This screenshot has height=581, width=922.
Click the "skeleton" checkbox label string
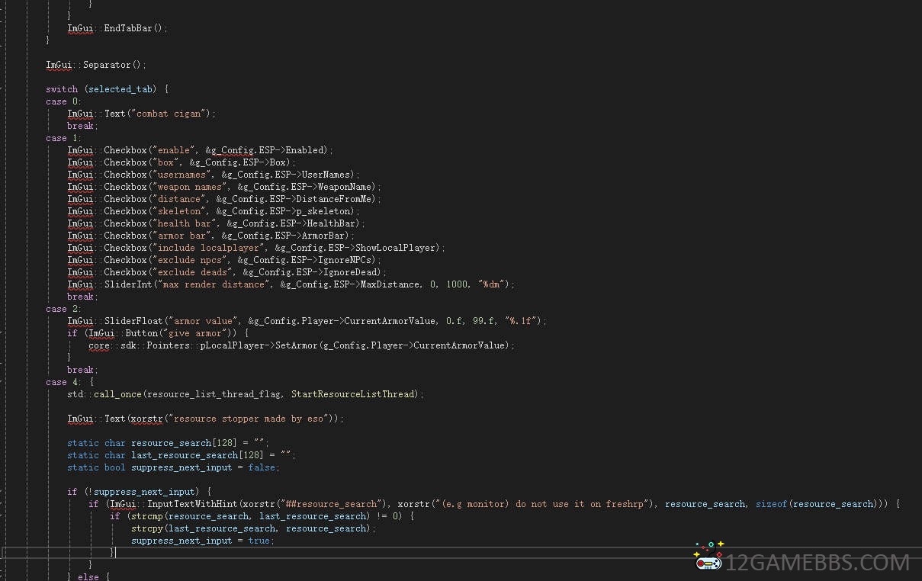[179, 211]
